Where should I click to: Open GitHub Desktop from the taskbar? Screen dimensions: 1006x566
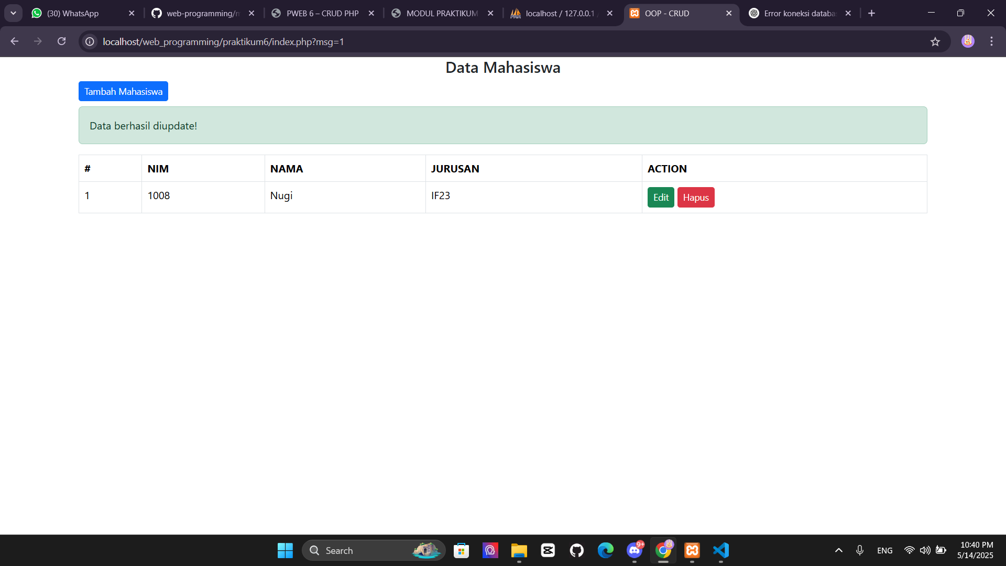coord(577,550)
